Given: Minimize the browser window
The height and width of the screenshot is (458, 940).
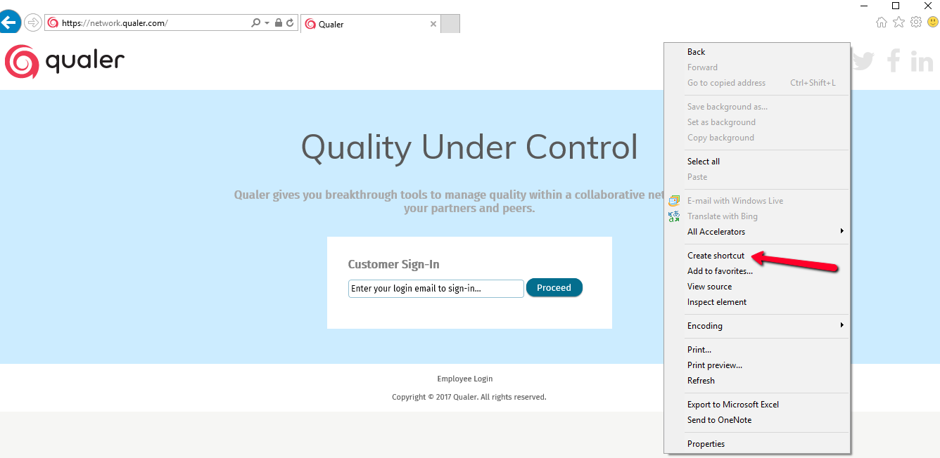Looking at the screenshot, I should (863, 6).
